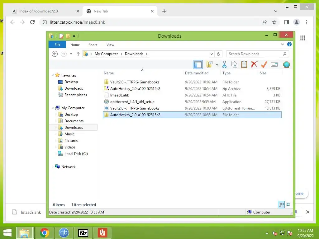Open Google apps grid icon
This screenshot has width=319, height=239.
303,38
